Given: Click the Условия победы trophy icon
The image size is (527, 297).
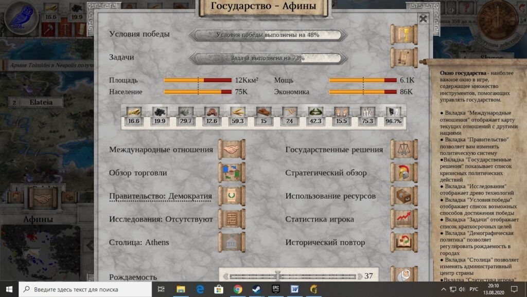Looking at the screenshot, I should pyautogui.click(x=404, y=34).
